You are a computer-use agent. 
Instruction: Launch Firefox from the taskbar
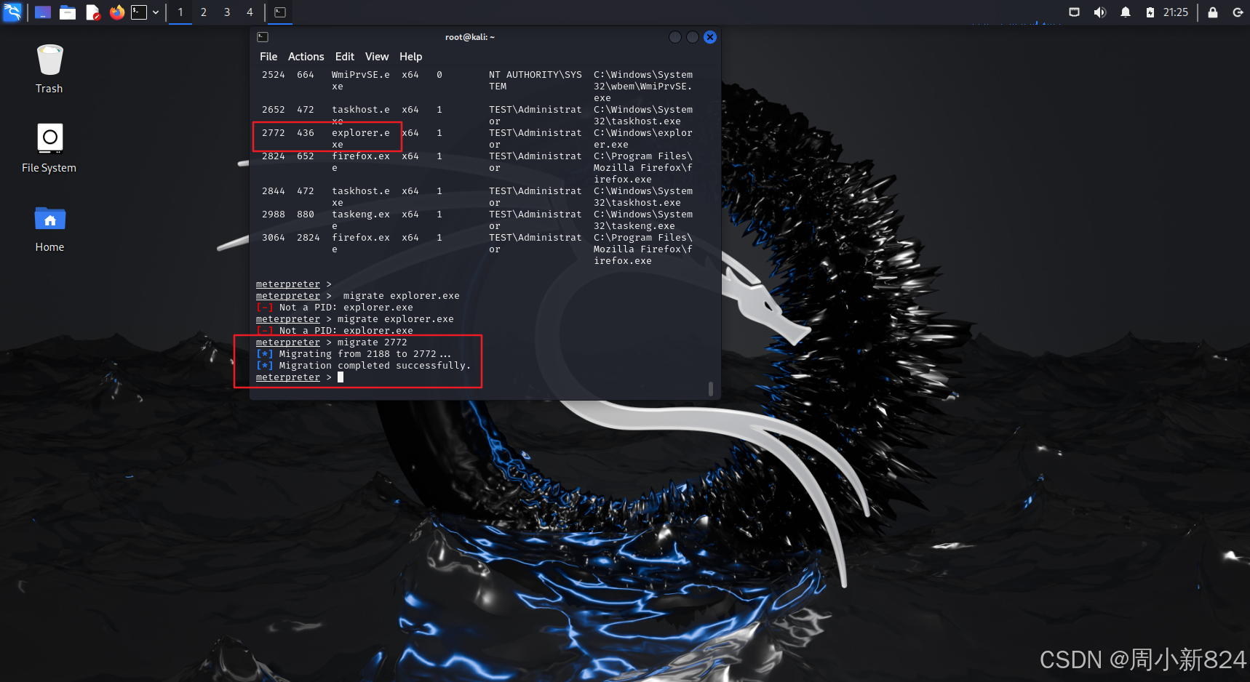tap(116, 12)
